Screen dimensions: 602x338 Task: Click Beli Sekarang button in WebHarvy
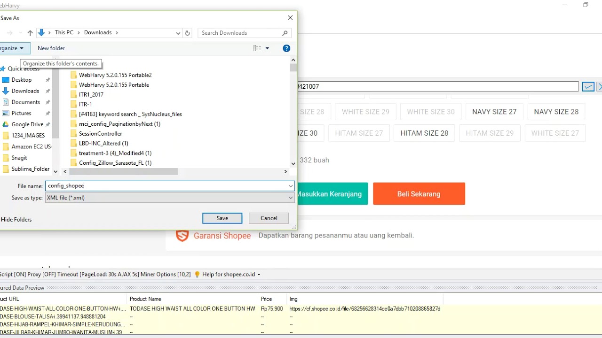point(419,194)
